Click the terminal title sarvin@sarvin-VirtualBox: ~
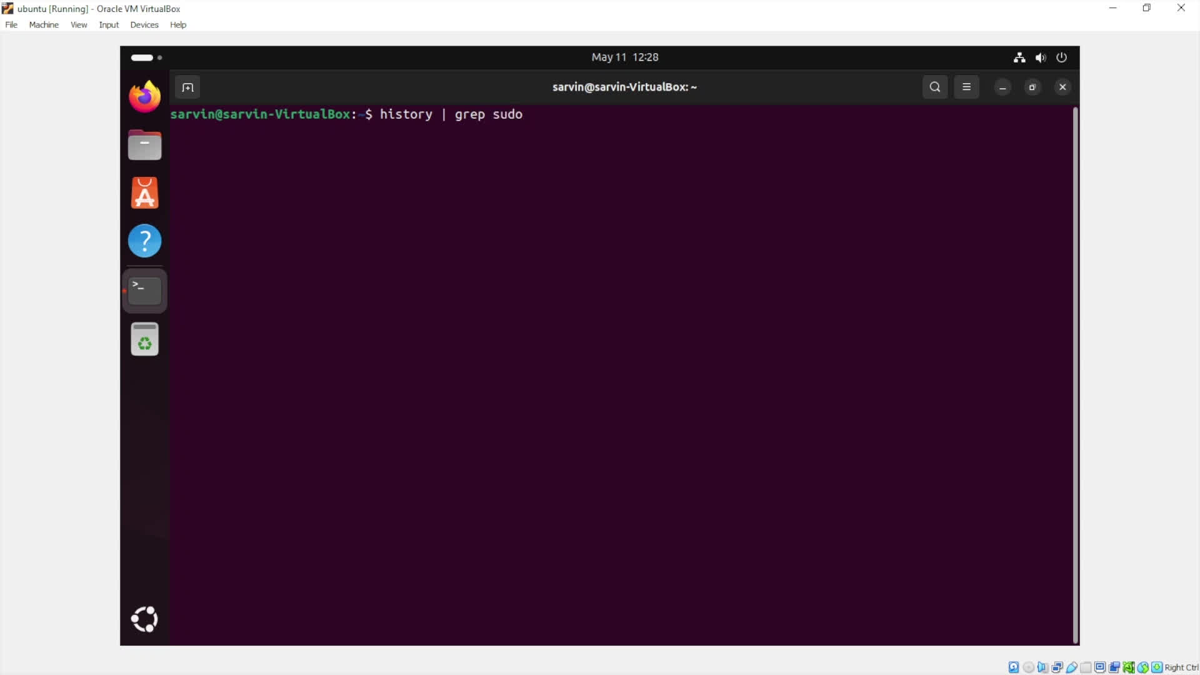Viewport: 1200px width, 675px height. 624,87
